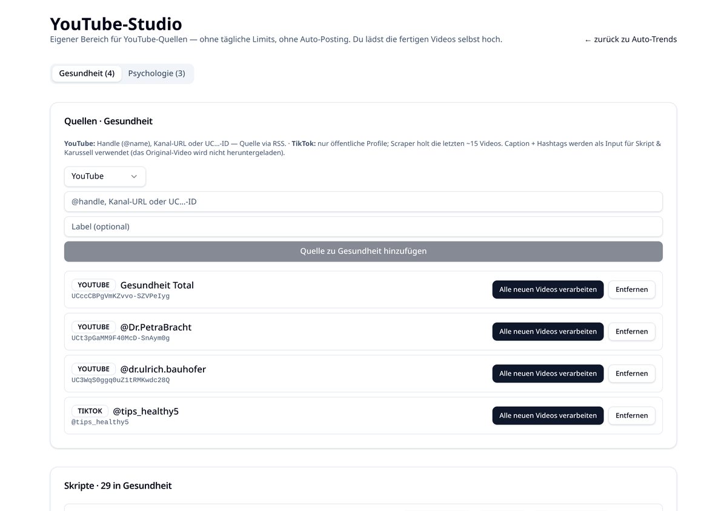Image resolution: width=727 pixels, height=511 pixels.
Task: Remove the @Dr.PetraBracht source
Action: (x=632, y=331)
